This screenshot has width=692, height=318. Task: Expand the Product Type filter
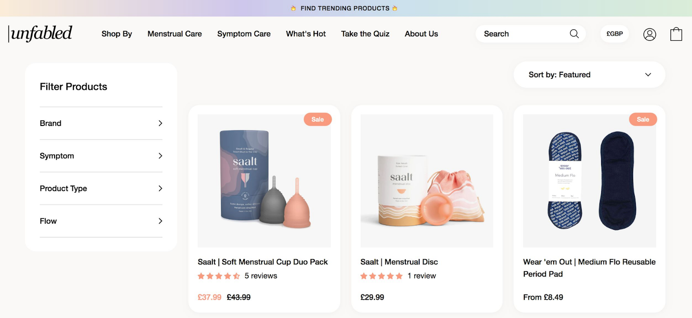[x=100, y=189]
